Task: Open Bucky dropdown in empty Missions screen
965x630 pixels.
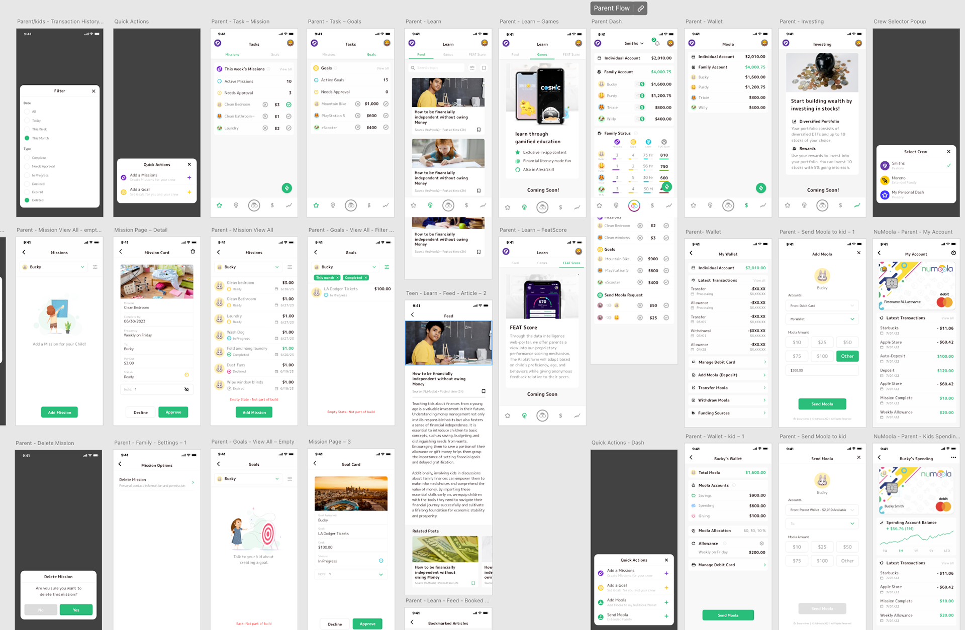Action: [x=54, y=267]
